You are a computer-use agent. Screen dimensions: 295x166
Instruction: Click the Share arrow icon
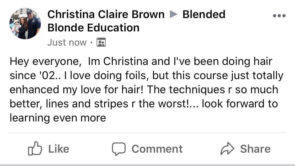tap(227, 149)
